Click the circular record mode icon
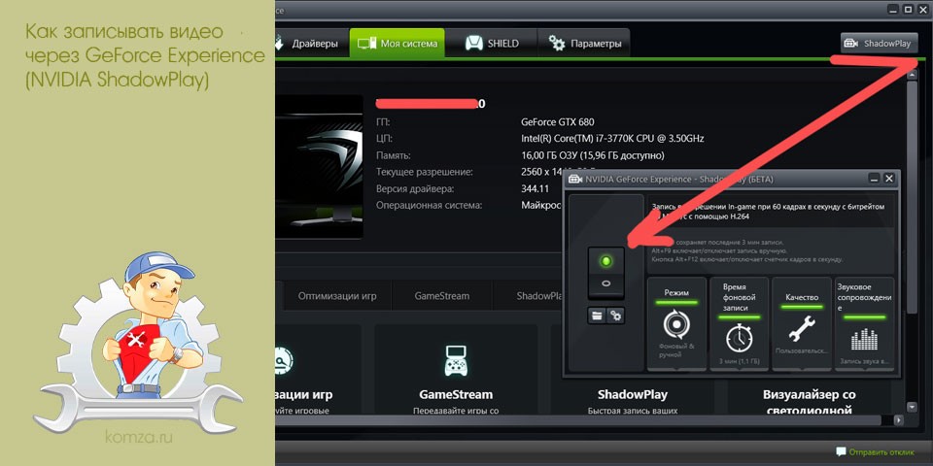The height and width of the screenshot is (466, 933). click(x=676, y=324)
